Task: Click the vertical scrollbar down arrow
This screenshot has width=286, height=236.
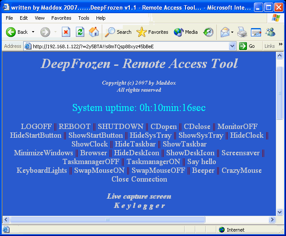Action: coord(279,212)
